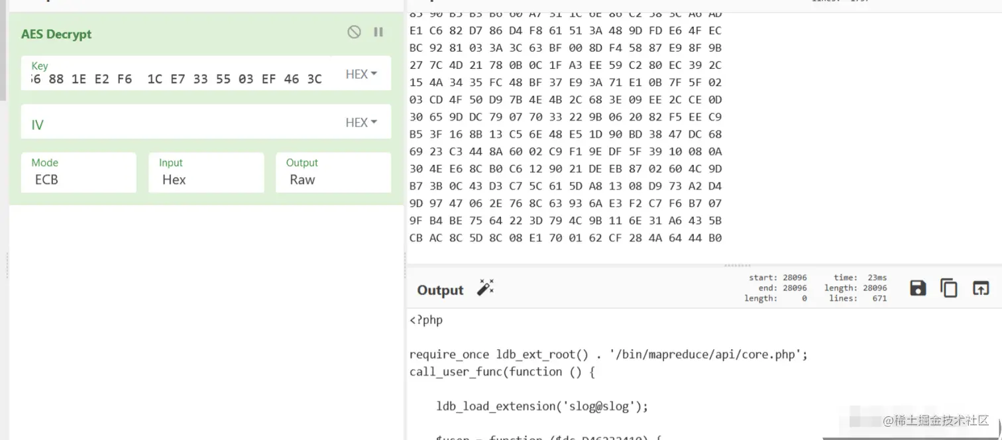Click the 'start: 28096' selection stat
The image size is (1002, 440).
click(x=778, y=278)
